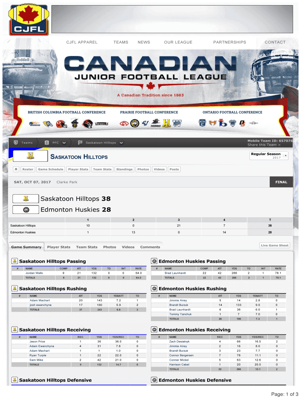This screenshot has height=401, width=301.
Task: Click the Saskatoon Hilltops logo beside team title
Action: tap(30, 157)
